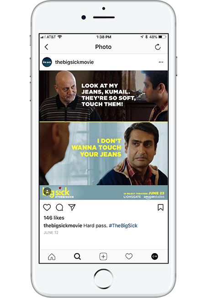207x298 pixels.
Task: Save post with bookmark icon
Action: (x=160, y=207)
